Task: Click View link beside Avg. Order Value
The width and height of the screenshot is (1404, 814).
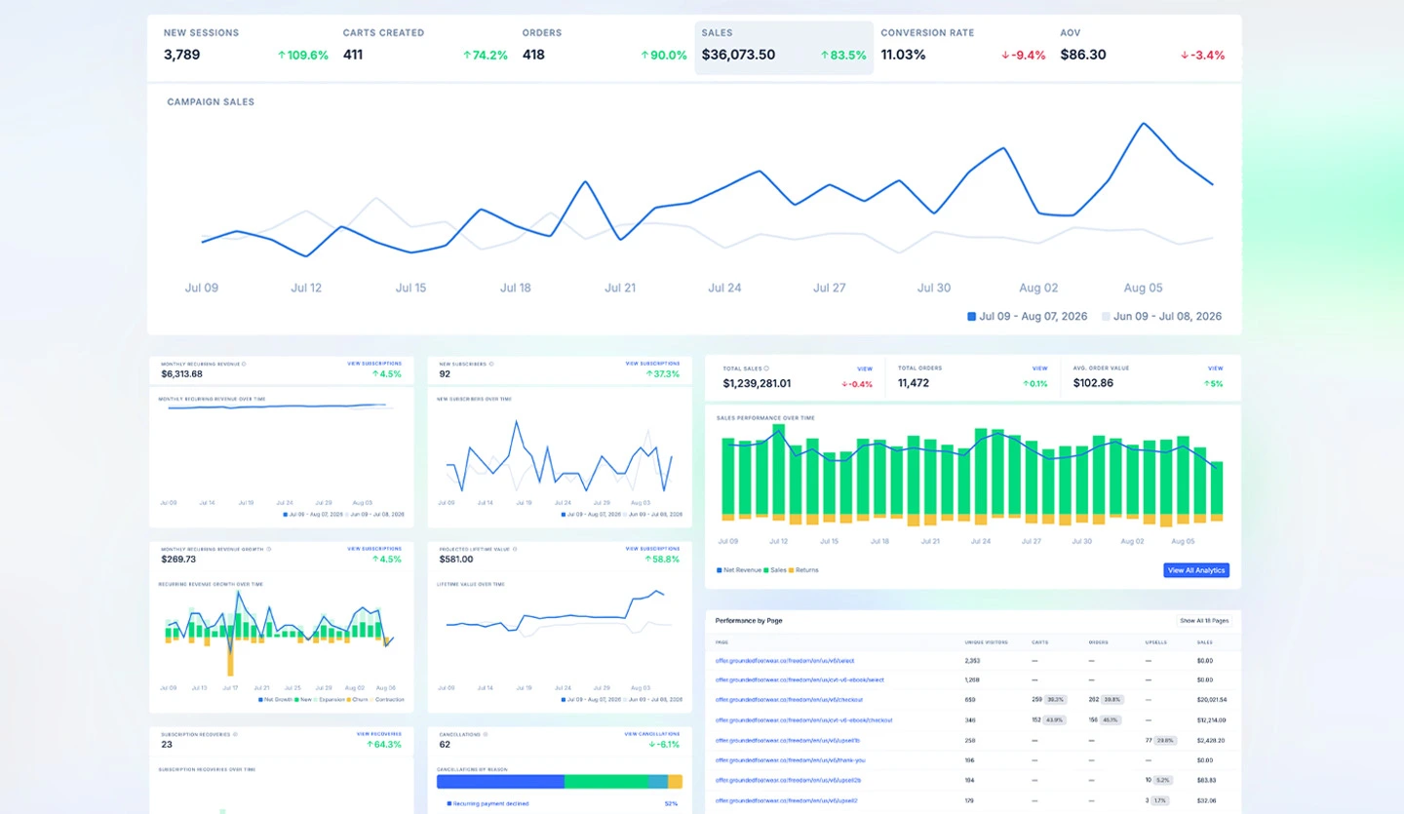Action: click(1215, 368)
